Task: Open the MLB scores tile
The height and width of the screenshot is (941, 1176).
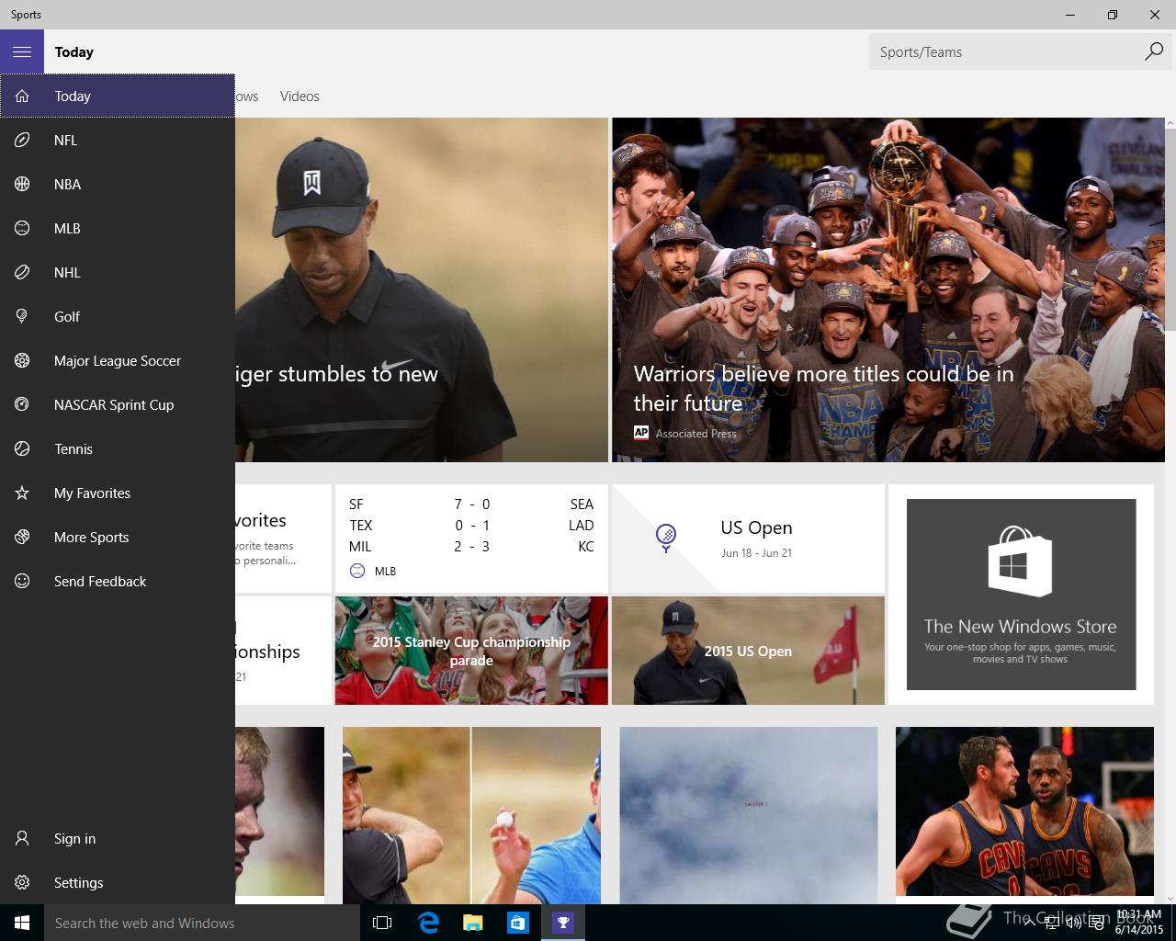Action: (471, 539)
